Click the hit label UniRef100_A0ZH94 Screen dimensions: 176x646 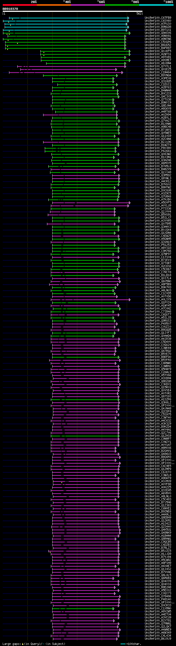point(158,115)
